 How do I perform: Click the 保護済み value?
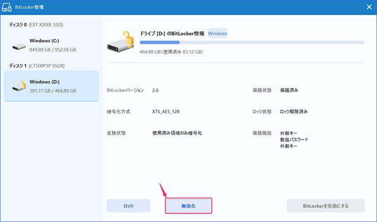coord(289,90)
